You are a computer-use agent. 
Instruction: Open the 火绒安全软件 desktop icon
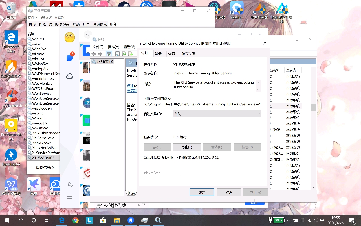tap(11, 69)
